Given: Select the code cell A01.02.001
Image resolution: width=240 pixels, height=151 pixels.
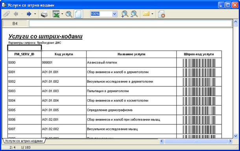Looking at the screenshot, I should click(x=64, y=120).
